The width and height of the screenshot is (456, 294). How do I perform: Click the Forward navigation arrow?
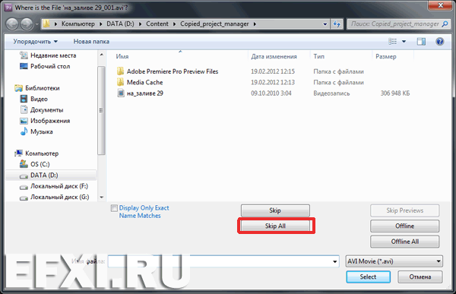coord(27,24)
